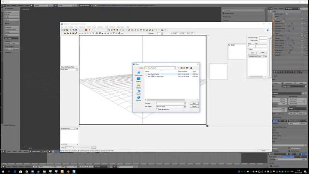Open Structure menu in Object Builder
309x174 pixels.
point(82,27)
